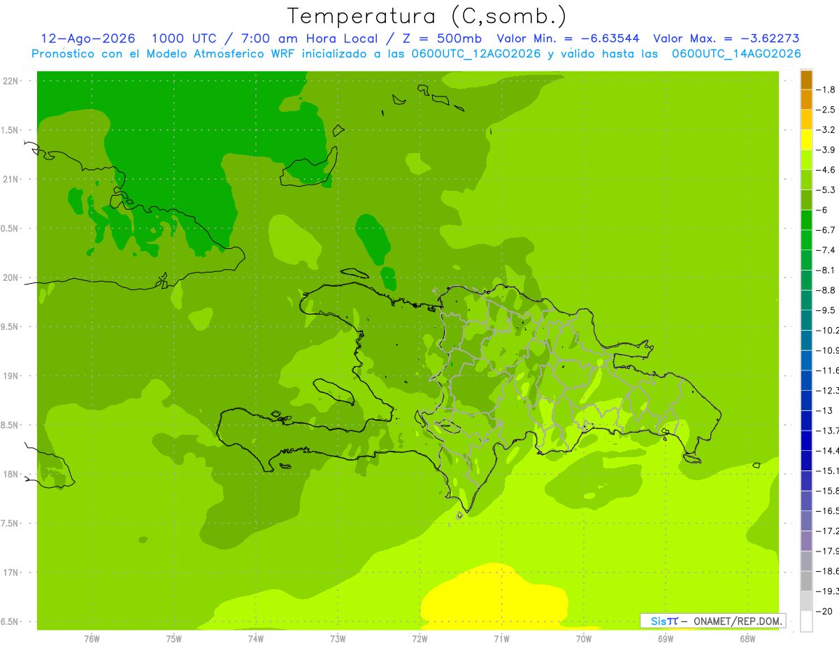839x648 pixels.
Task: Click the white swatch below the -20 label
Action: pos(806,621)
